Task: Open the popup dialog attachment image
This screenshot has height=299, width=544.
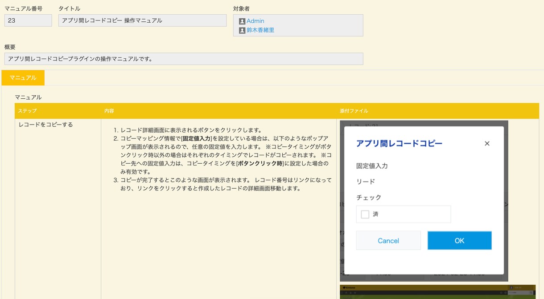Action: tap(424, 201)
